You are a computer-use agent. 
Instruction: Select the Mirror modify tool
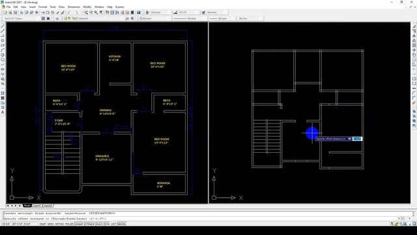[414, 36]
